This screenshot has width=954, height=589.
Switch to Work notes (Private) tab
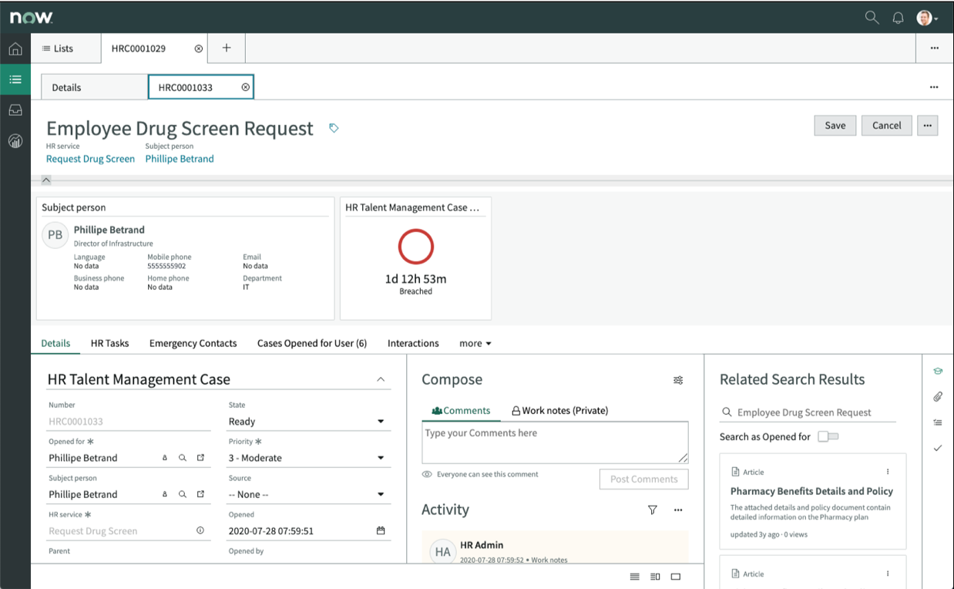pos(560,411)
